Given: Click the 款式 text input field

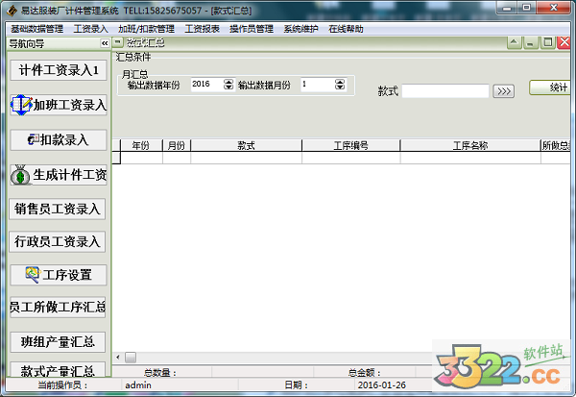Looking at the screenshot, I should (445, 91).
